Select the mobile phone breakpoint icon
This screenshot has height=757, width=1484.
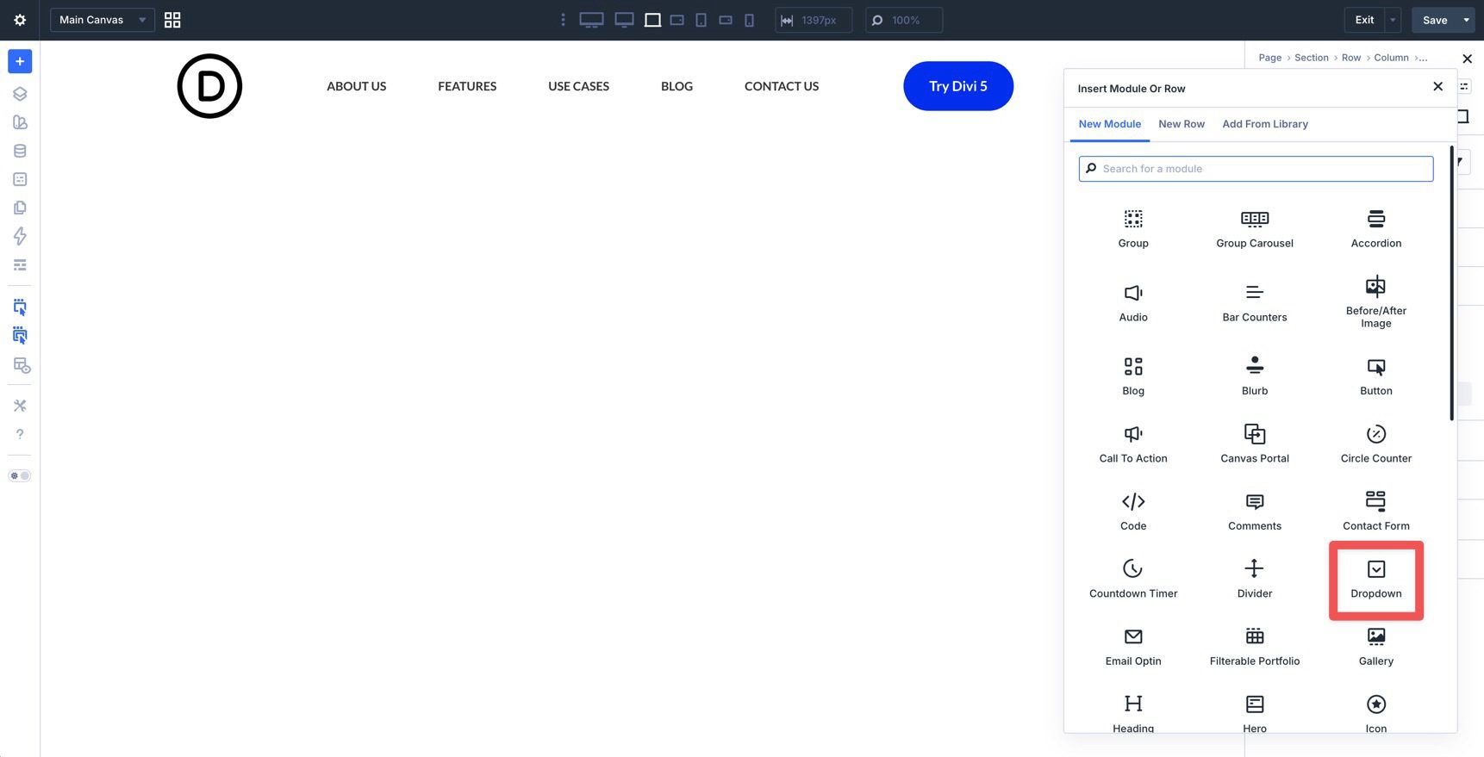(x=749, y=20)
